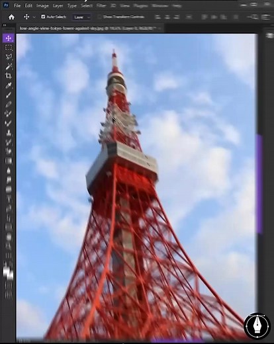Open the workspace switcher icon
This screenshot has width=274, height=344.
coord(265,17)
